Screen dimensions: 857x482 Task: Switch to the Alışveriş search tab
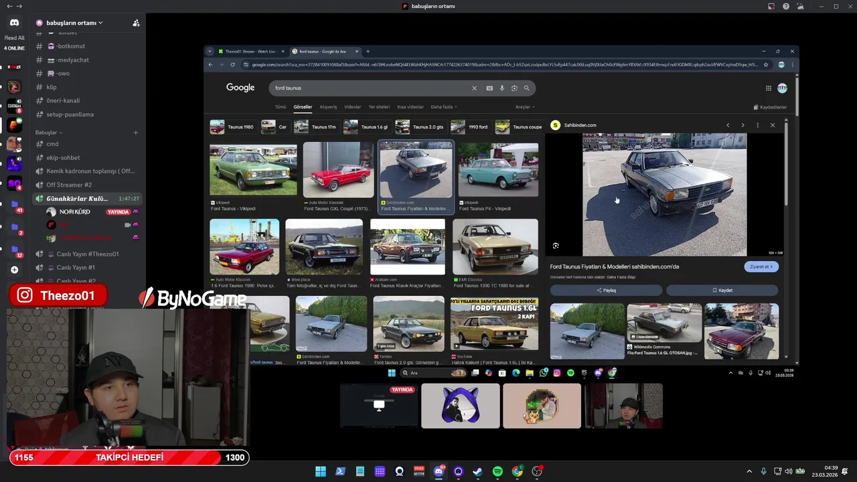coord(328,107)
